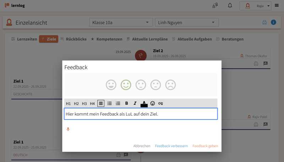The image size is (284, 162).
Task: Open the Linh Nguyen student dropdown
Action: (x=186, y=23)
